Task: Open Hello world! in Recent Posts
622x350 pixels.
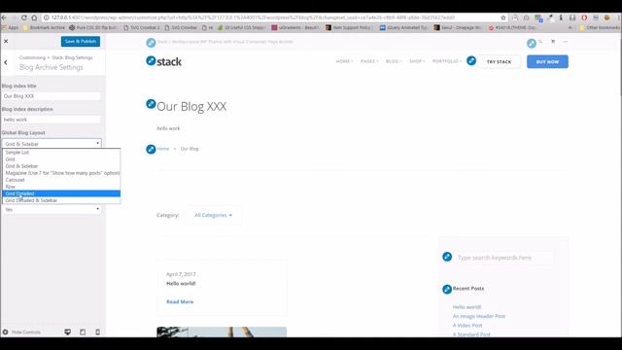Action: click(466, 307)
